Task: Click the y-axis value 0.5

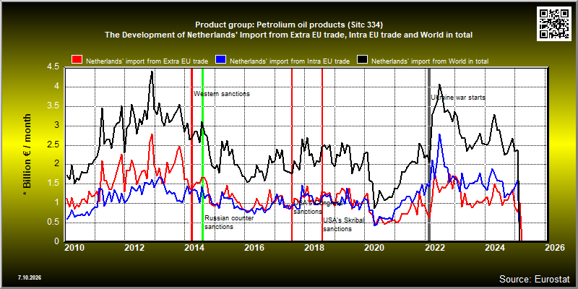Action: coord(53,223)
